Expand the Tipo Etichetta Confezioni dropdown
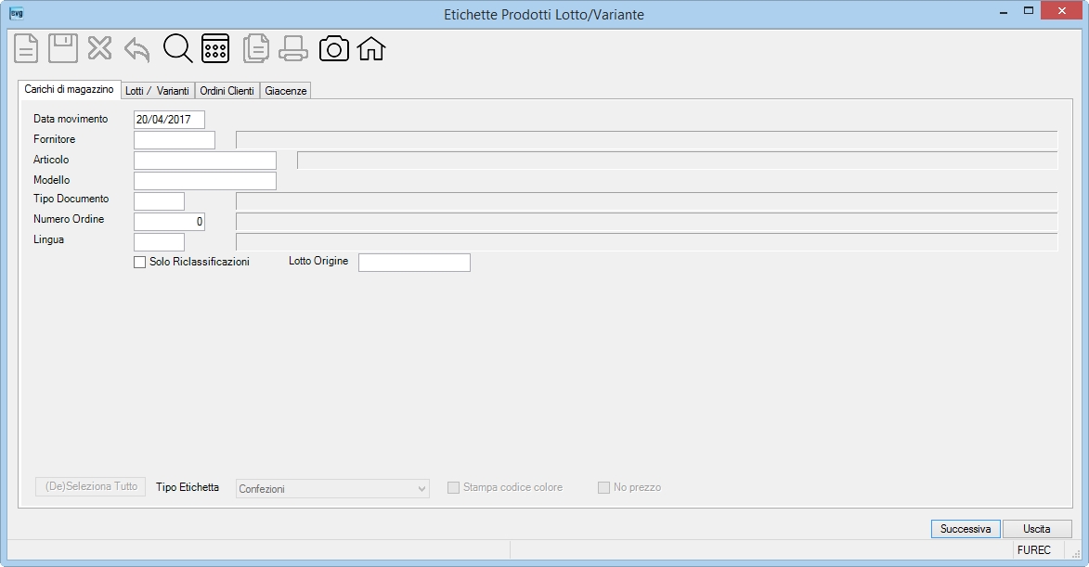The image size is (1089, 567). pos(332,488)
